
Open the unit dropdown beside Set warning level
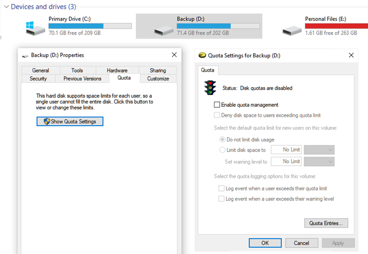coord(319,161)
